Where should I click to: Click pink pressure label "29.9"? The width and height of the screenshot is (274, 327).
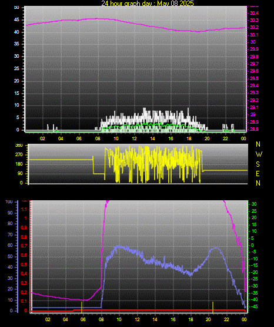coord(254,49)
